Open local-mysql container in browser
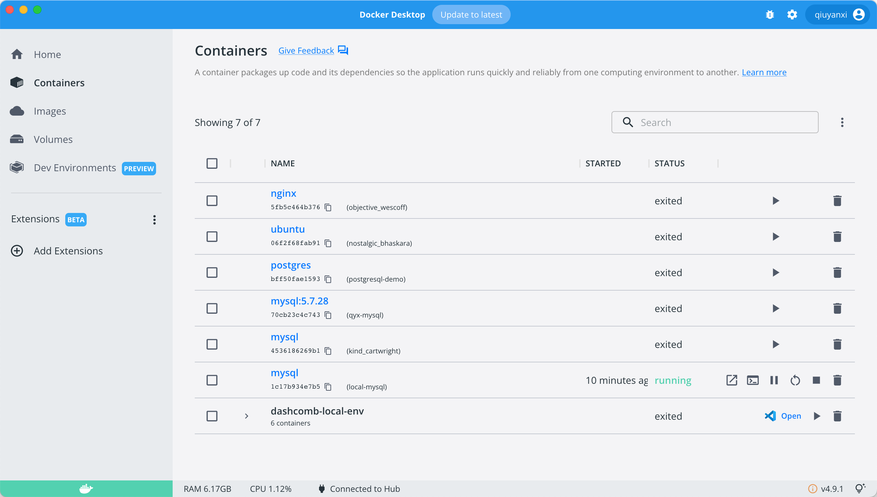 (732, 380)
